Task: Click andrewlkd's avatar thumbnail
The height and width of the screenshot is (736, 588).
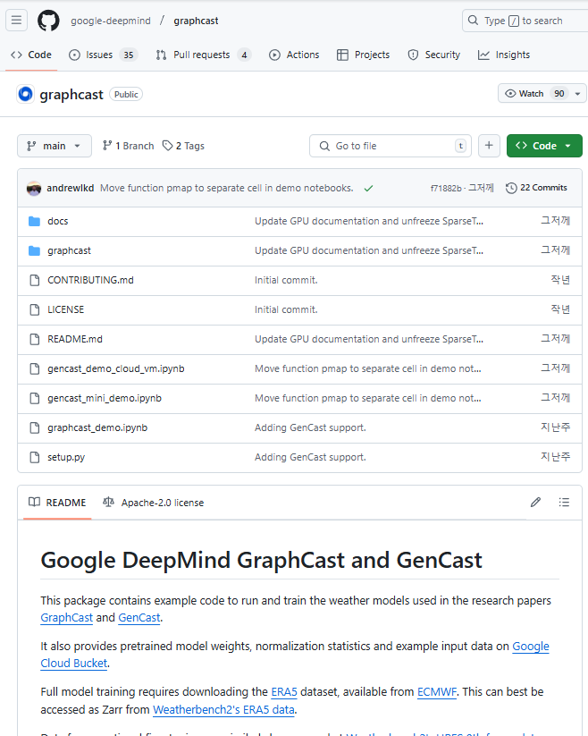Action: pyautogui.click(x=34, y=188)
